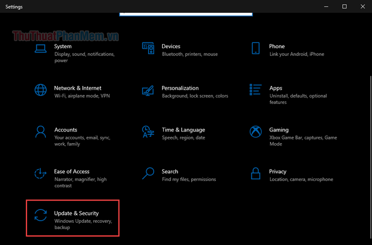372x245 pixels.
Task: Click the Update & Security refresh icon
Action: [40, 215]
